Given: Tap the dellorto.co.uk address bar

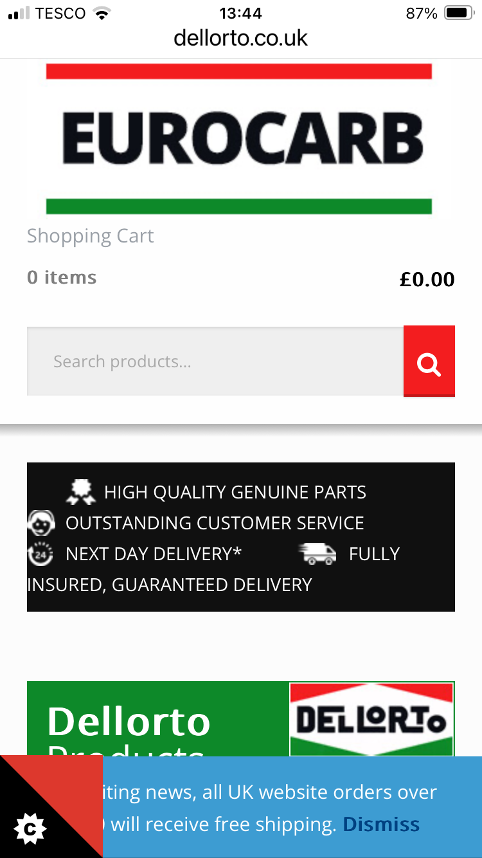Looking at the screenshot, I should pyautogui.click(x=240, y=38).
